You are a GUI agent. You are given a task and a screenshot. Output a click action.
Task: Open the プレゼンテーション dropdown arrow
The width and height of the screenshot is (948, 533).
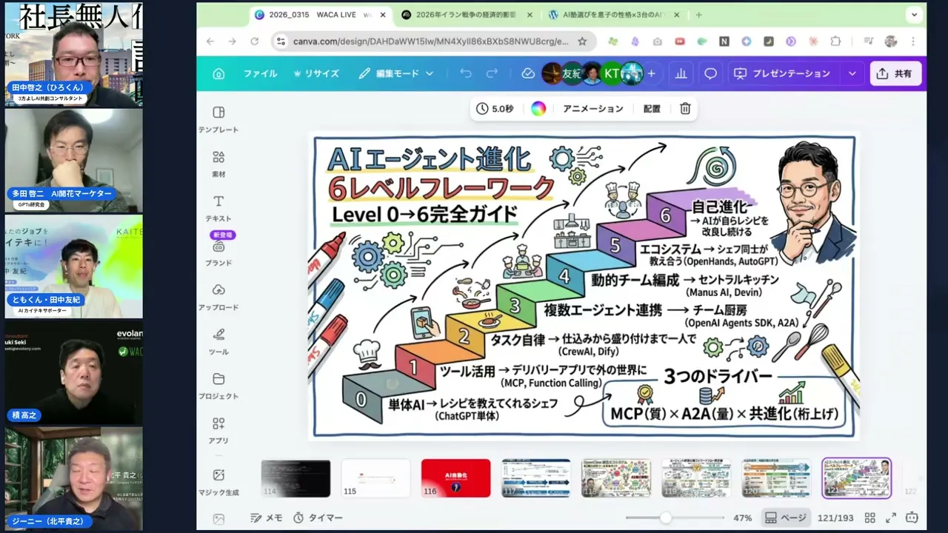point(852,73)
